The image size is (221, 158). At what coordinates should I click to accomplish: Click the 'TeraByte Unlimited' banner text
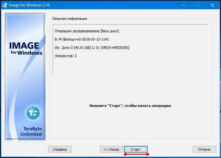(x=31, y=132)
